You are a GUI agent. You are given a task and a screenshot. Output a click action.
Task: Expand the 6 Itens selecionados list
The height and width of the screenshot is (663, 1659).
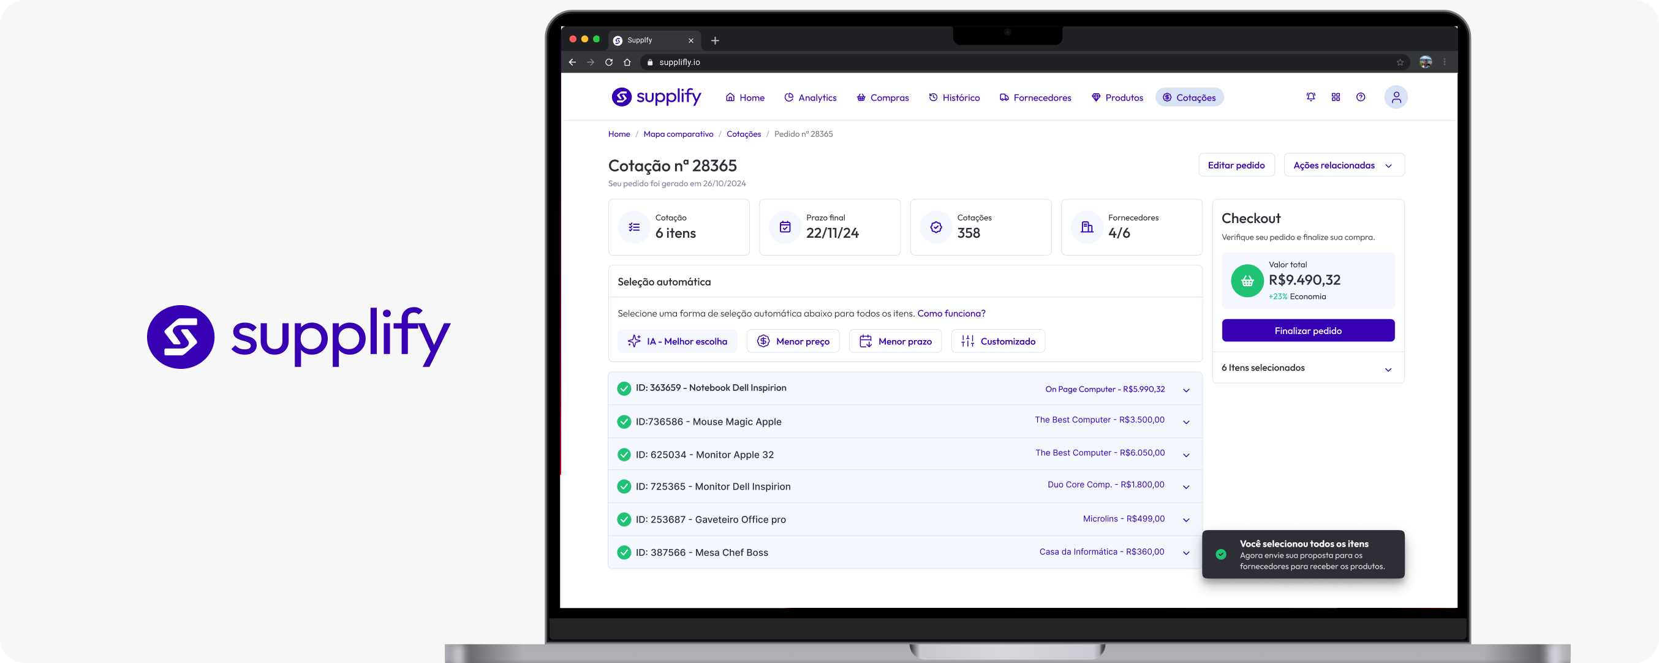(1388, 369)
